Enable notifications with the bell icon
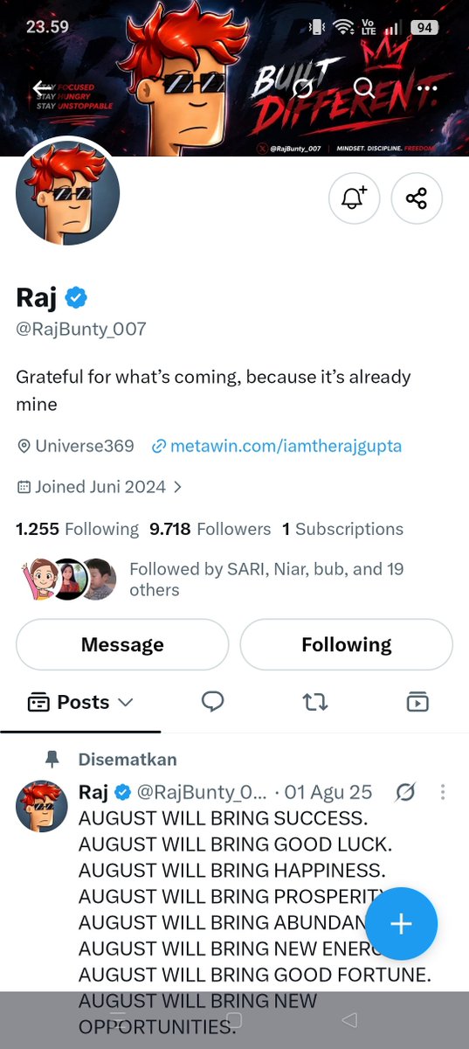The image size is (469, 1049). (354, 198)
